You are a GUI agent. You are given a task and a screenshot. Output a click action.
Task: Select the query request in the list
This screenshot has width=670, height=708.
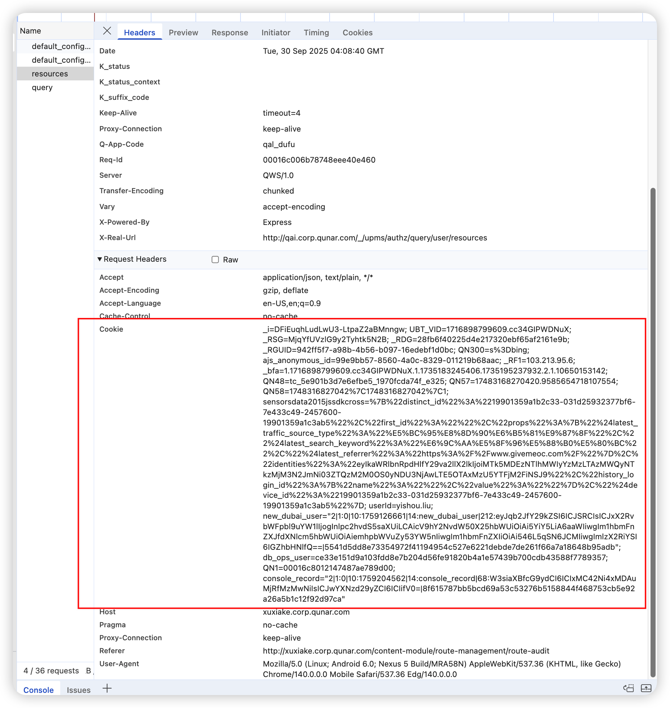42,88
